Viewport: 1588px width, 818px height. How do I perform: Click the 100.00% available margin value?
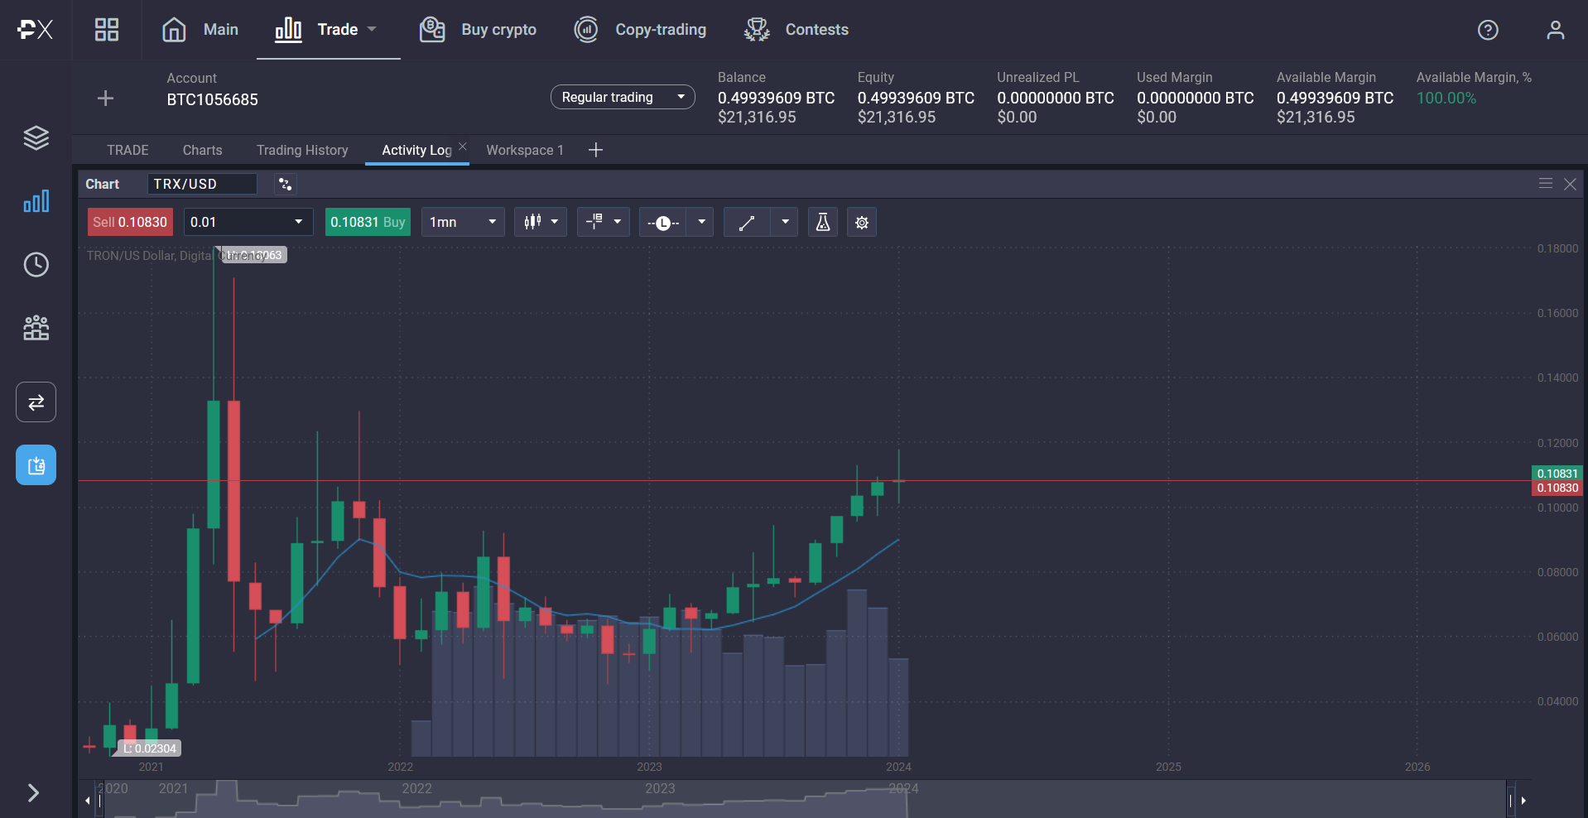[x=1446, y=98]
